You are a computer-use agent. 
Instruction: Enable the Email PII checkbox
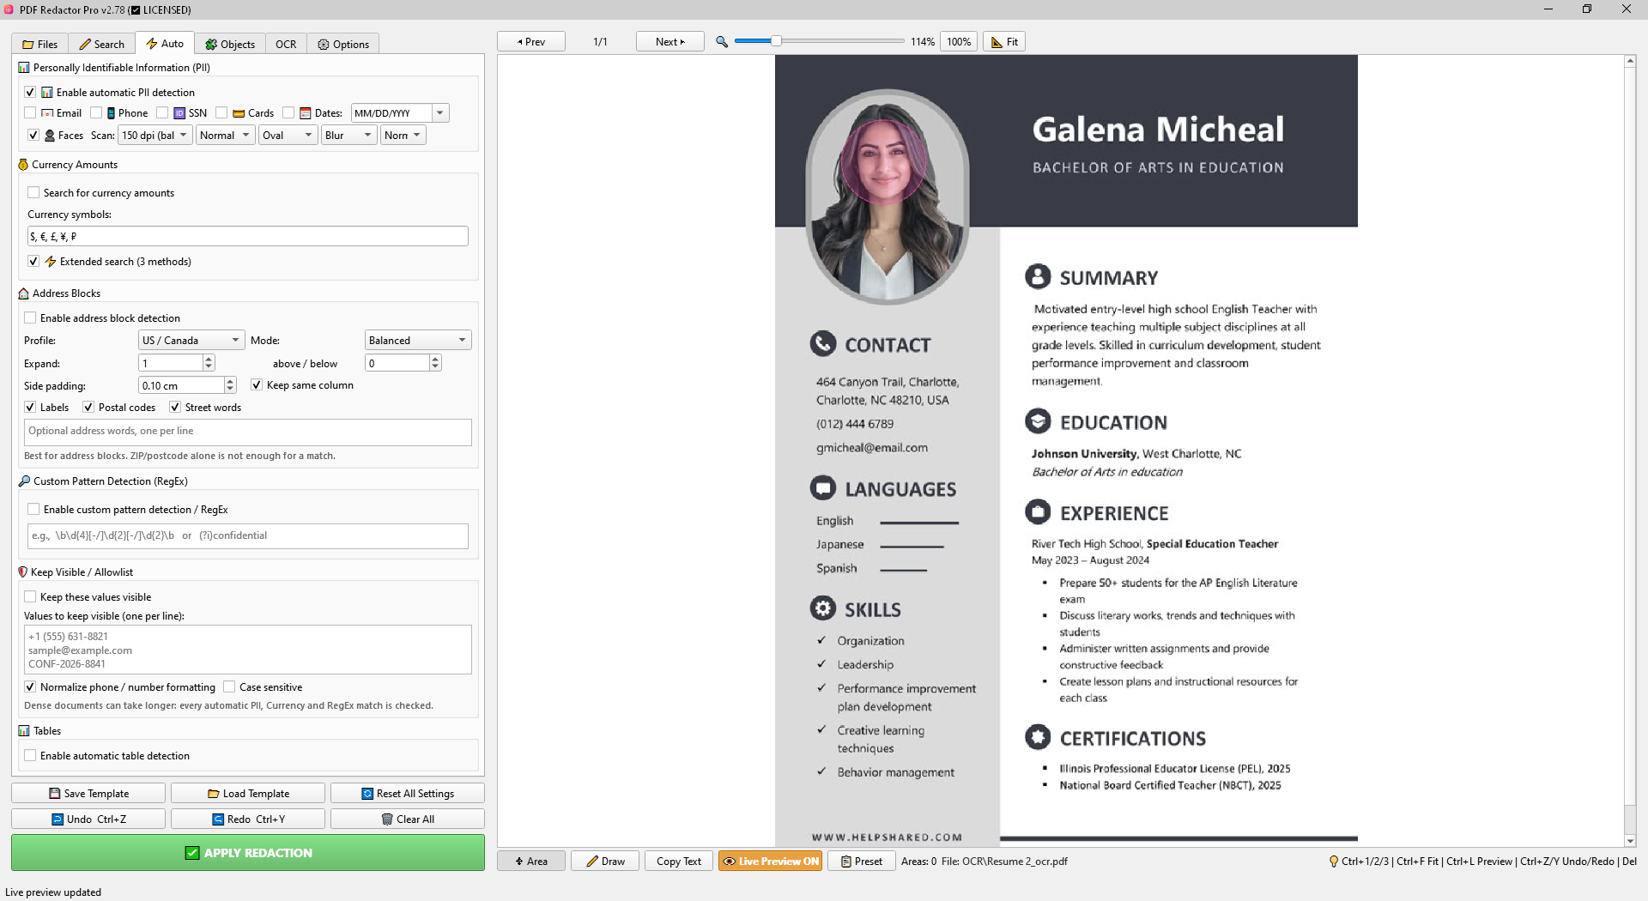pyautogui.click(x=30, y=113)
